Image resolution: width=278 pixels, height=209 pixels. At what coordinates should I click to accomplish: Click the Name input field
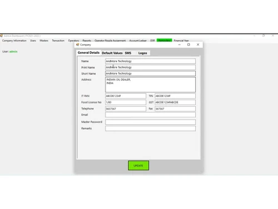point(150,61)
